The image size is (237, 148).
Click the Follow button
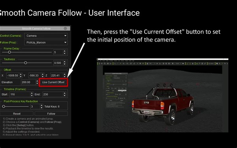click(51, 114)
